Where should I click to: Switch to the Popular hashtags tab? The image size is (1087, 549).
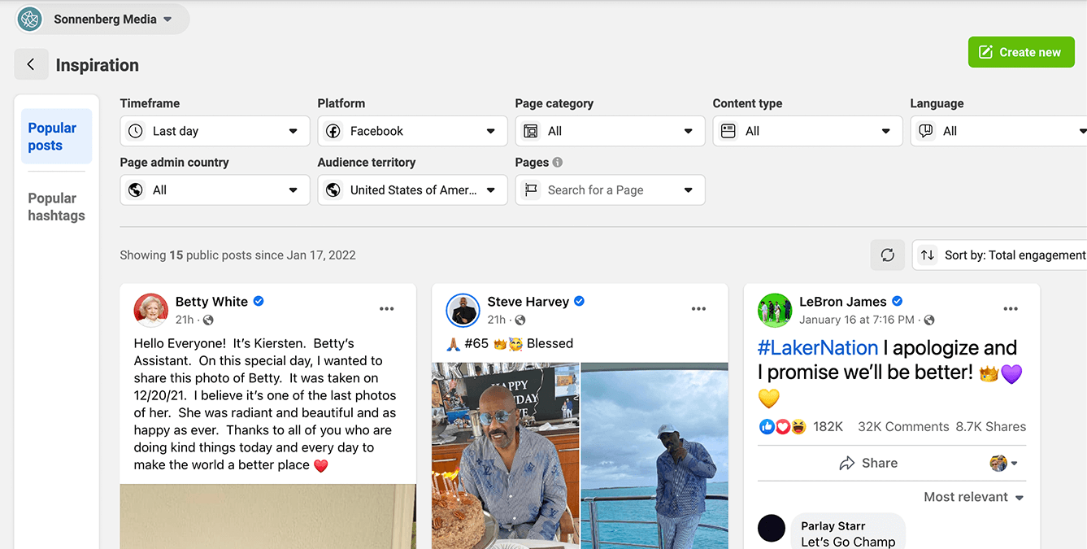pos(57,207)
